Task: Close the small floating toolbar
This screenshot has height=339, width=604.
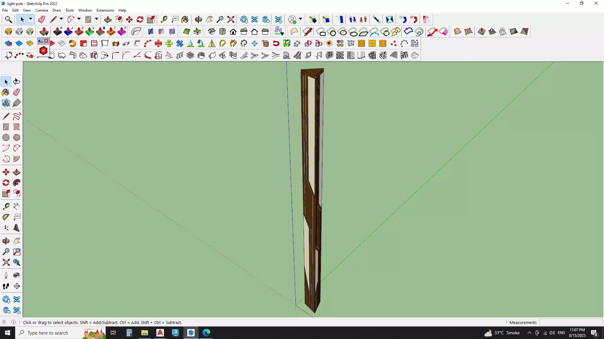Action: [x=46, y=41]
